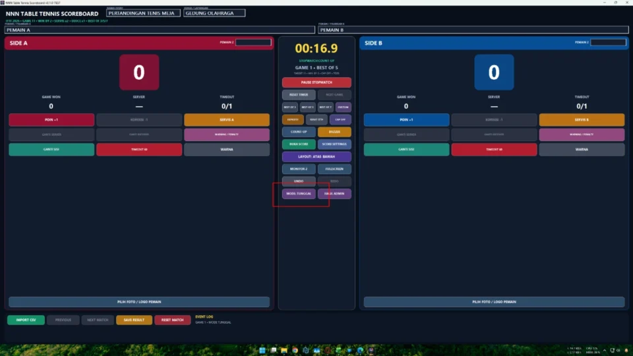
Task: Start Side B Timeout 60
Action: (x=494, y=150)
